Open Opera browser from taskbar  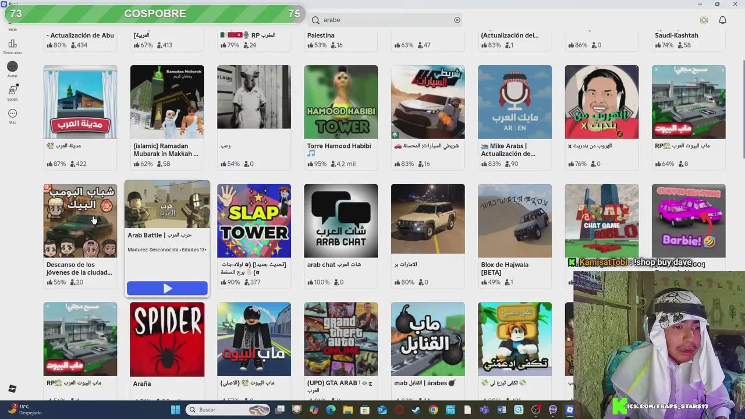click(399, 410)
